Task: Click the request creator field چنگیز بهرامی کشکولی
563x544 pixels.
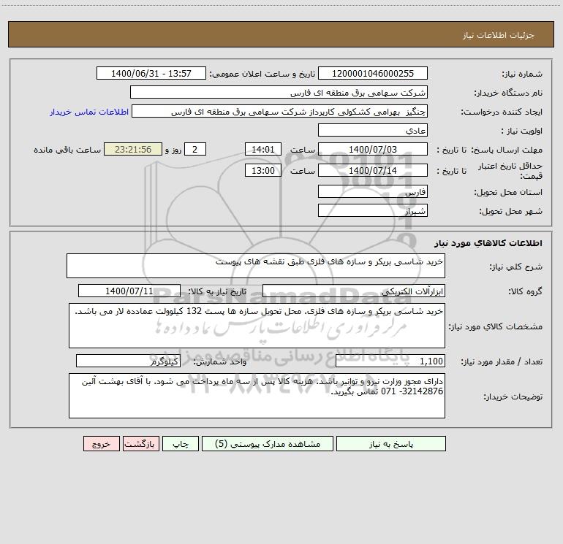Action: tap(280, 111)
